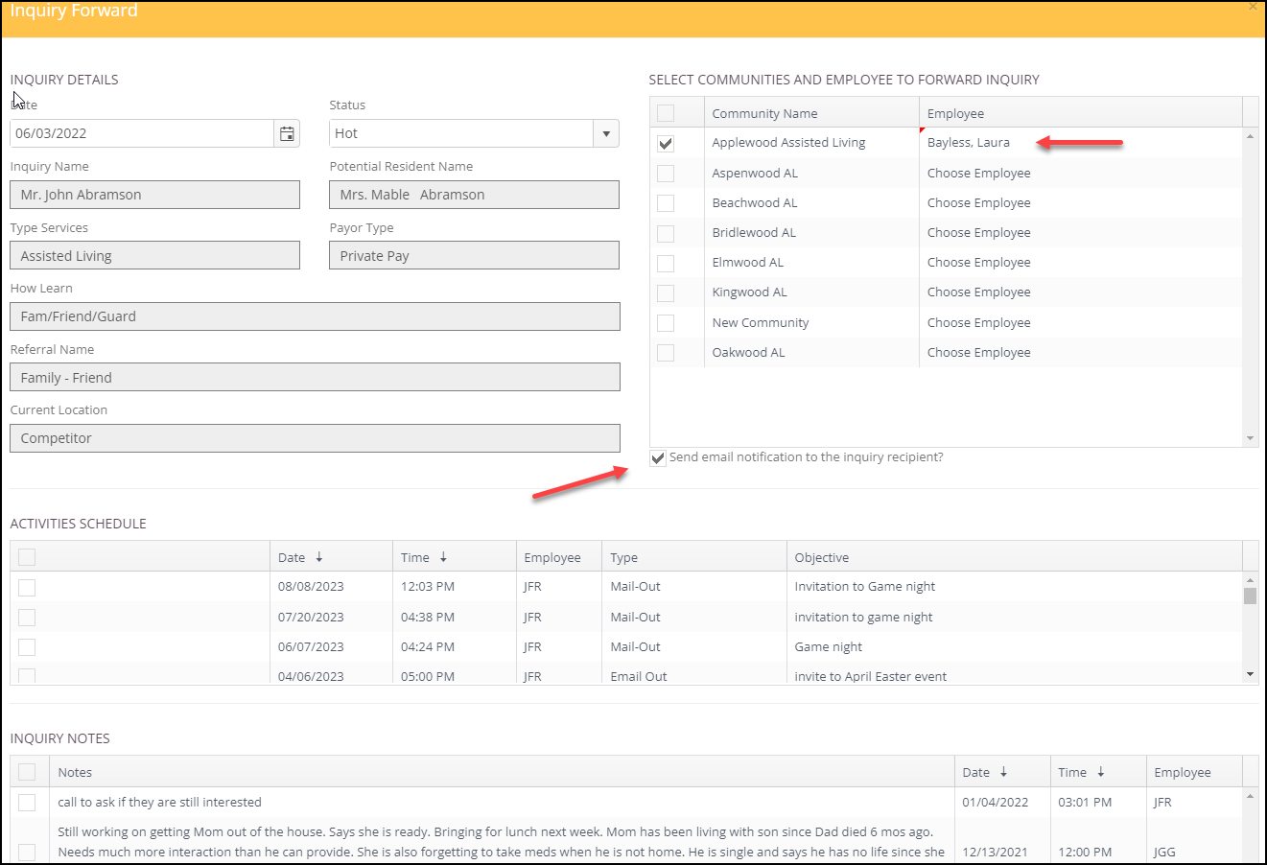This screenshot has height=865, width=1267.
Task: Select all inquiry notes header checkbox
Action: (x=27, y=772)
